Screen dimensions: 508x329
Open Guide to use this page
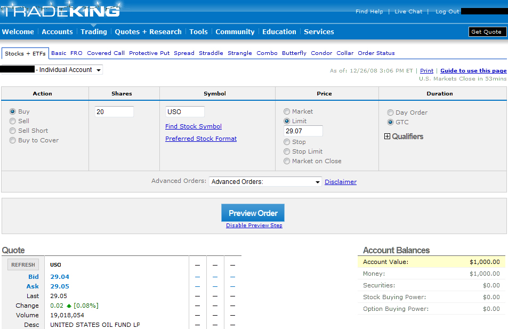[x=473, y=71]
